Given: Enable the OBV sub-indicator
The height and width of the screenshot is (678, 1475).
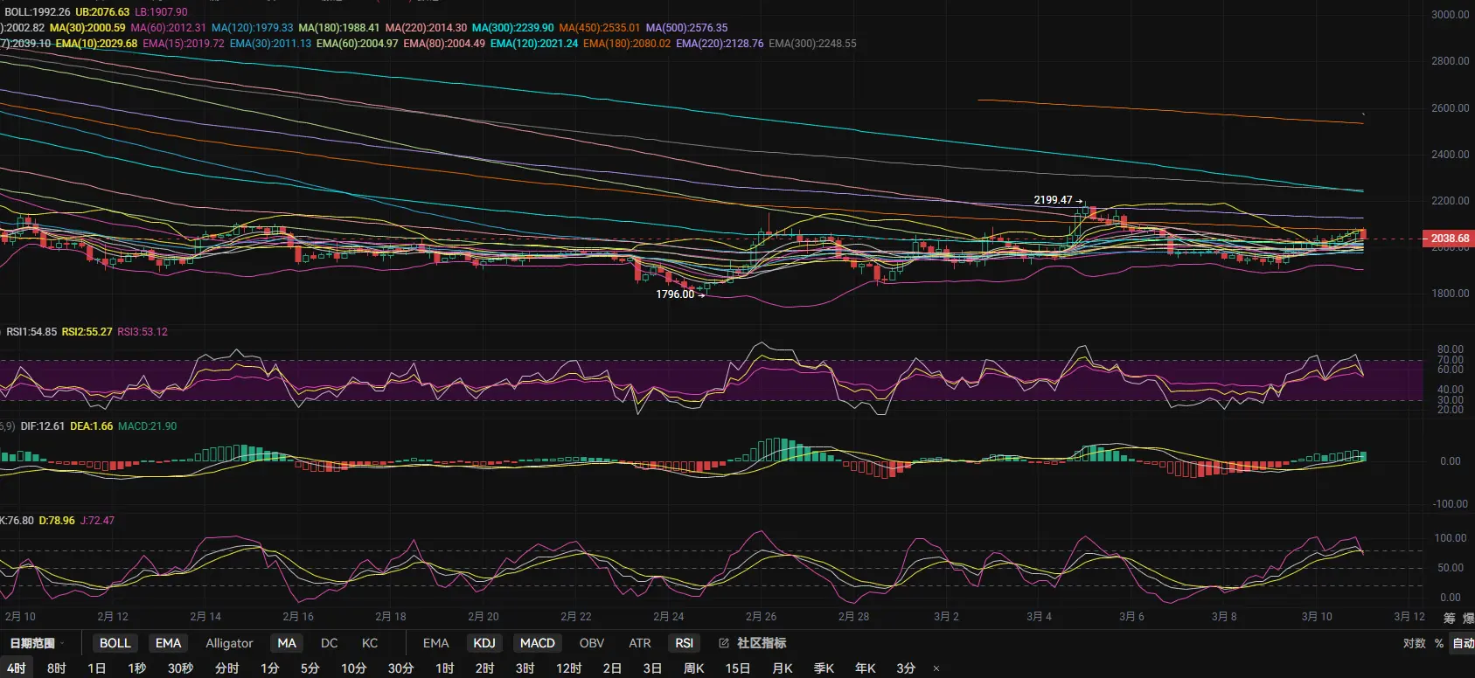Looking at the screenshot, I should [x=591, y=643].
